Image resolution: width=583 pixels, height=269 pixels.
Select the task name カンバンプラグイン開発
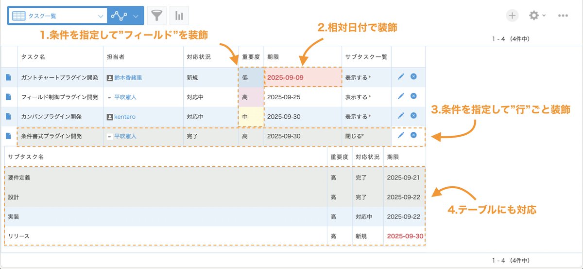pyautogui.click(x=51, y=117)
